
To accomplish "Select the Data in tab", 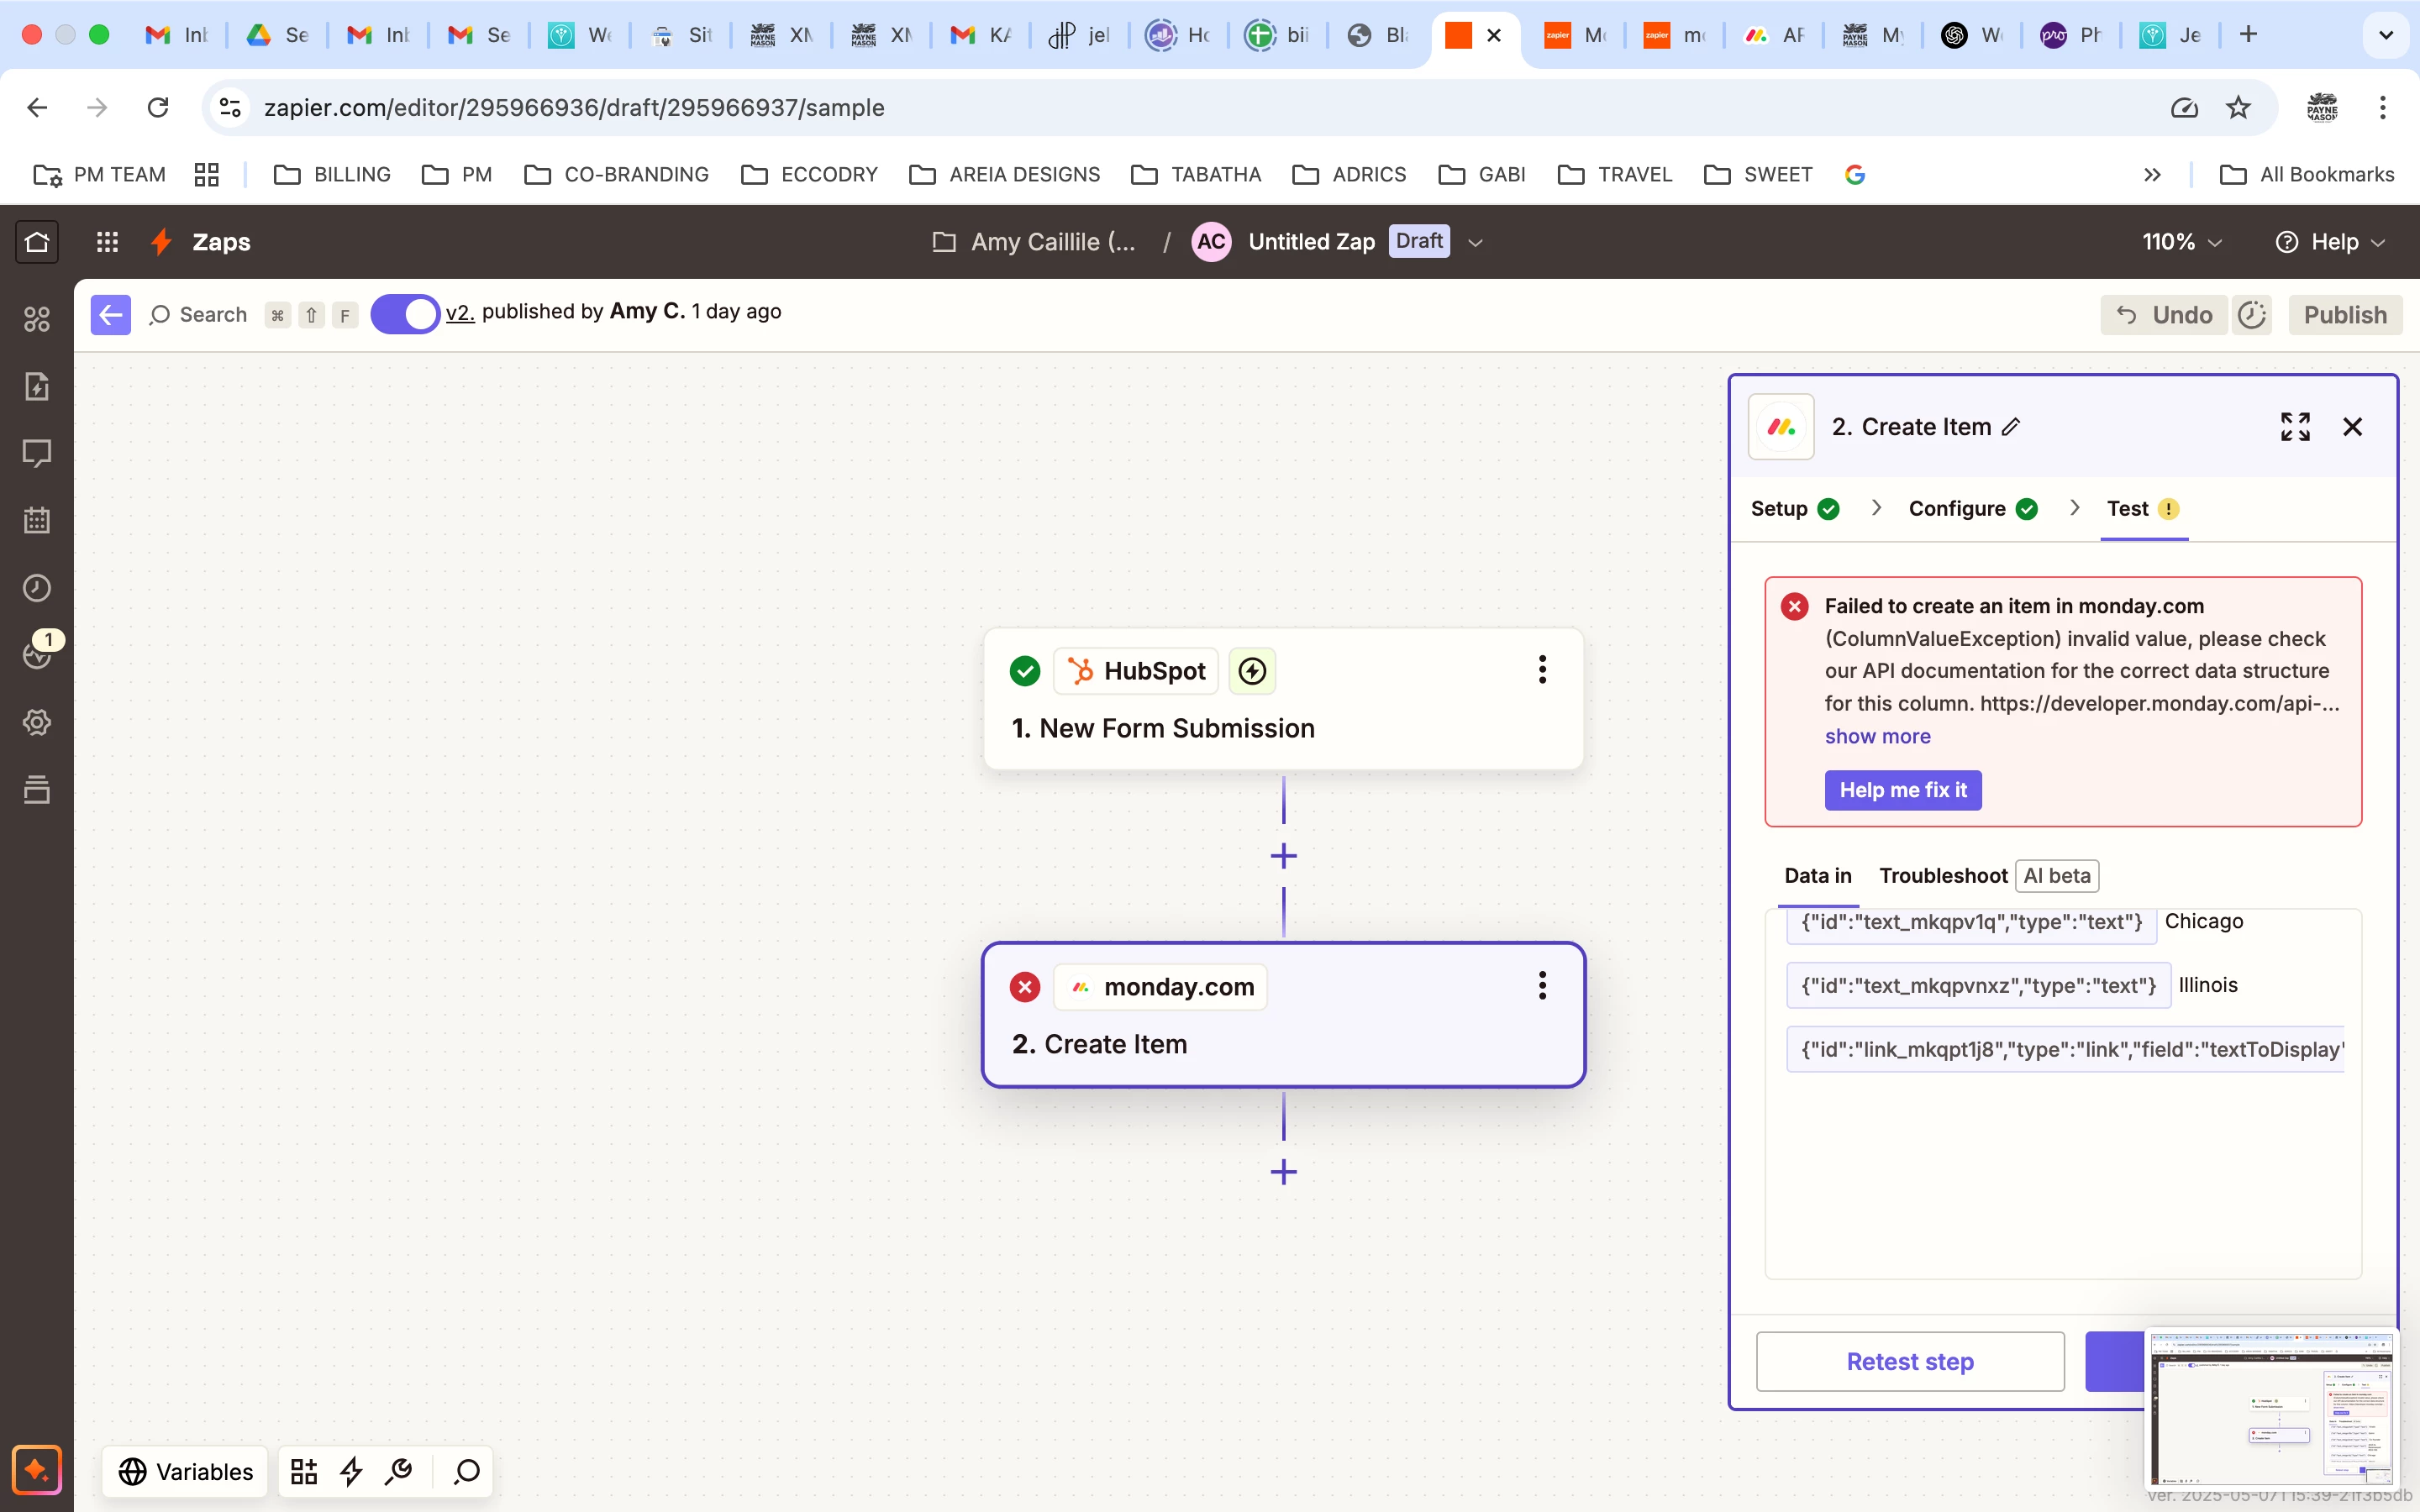I will (x=1818, y=876).
